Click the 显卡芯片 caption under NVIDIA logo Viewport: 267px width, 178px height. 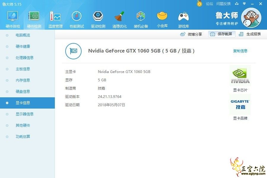240,90
